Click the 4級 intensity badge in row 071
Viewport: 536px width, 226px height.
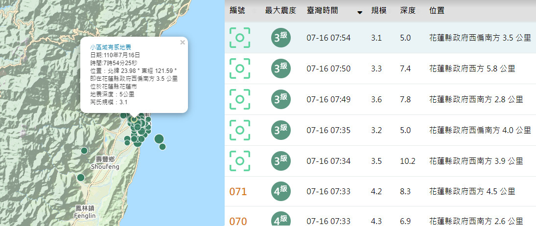coord(281,191)
